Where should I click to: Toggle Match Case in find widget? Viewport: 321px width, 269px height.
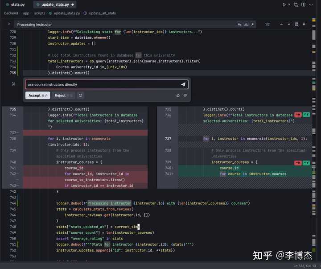[x=239, y=25]
